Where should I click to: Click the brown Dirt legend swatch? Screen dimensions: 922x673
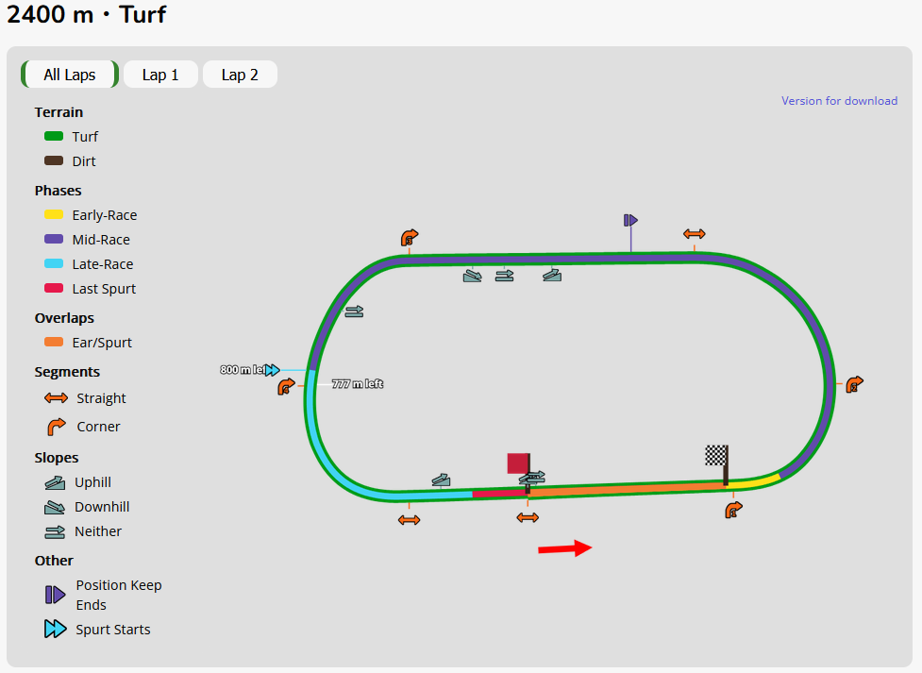tap(54, 160)
